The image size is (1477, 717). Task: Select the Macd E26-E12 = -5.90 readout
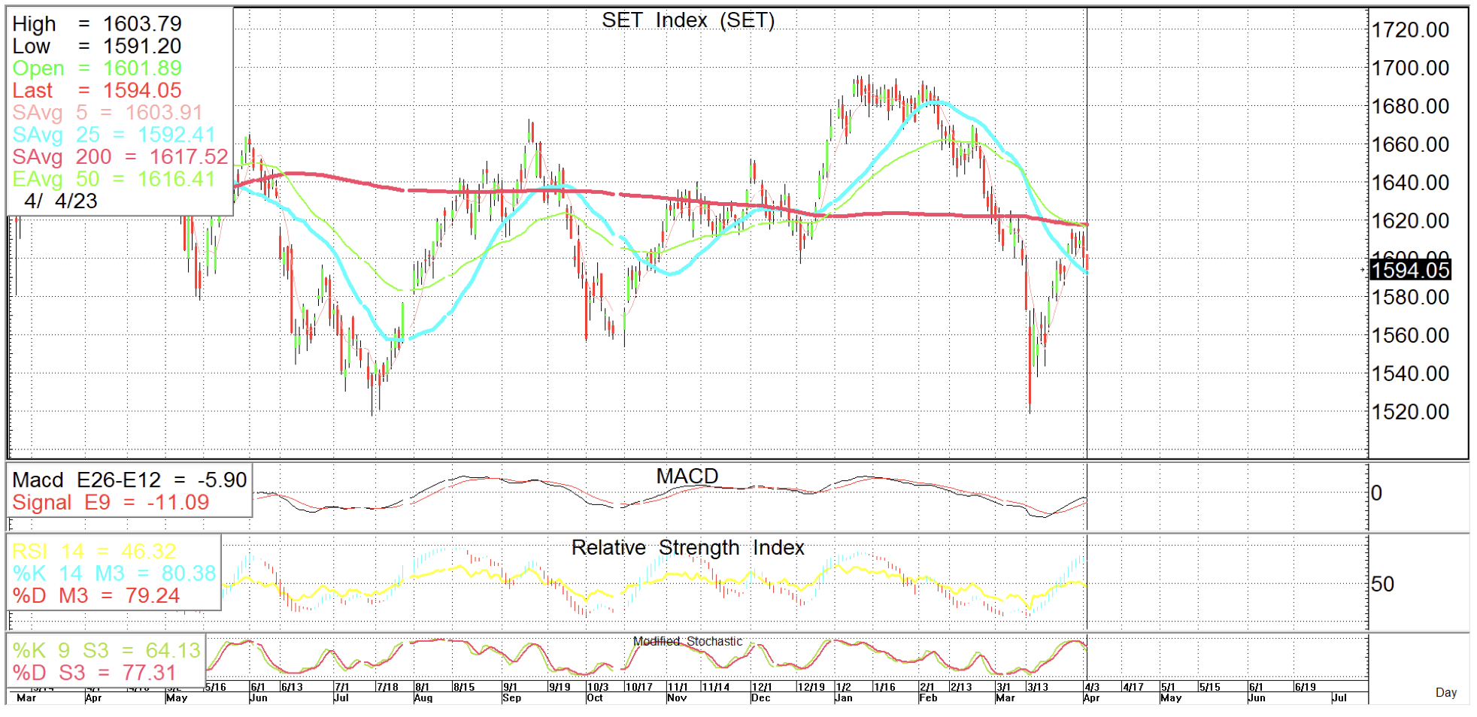(129, 480)
